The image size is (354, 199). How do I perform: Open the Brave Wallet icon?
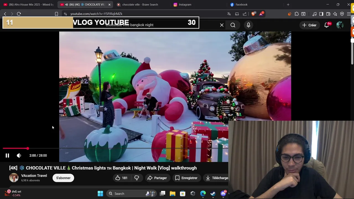coord(328,14)
